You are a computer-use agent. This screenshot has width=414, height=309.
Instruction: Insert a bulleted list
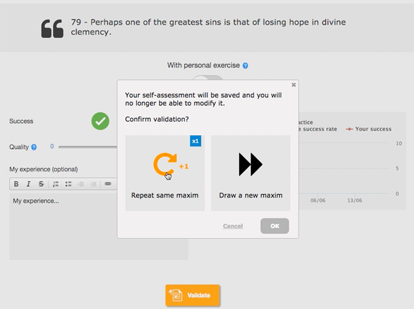(68, 184)
